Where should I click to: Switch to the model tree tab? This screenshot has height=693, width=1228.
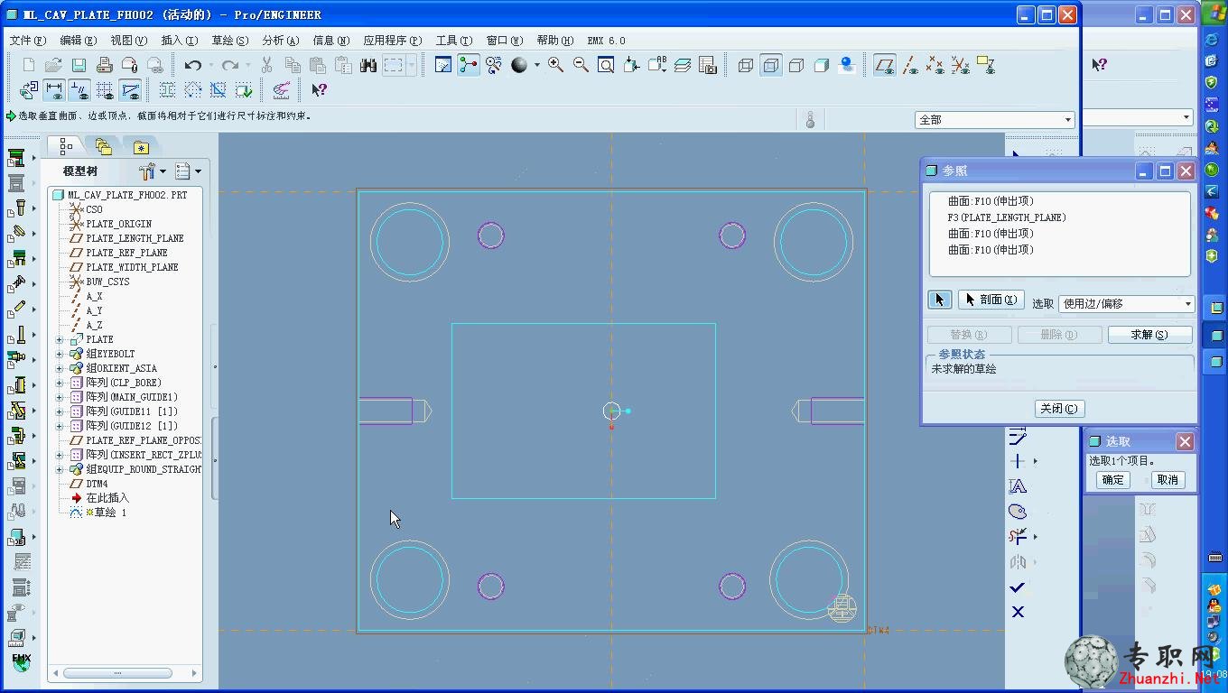[x=66, y=145]
